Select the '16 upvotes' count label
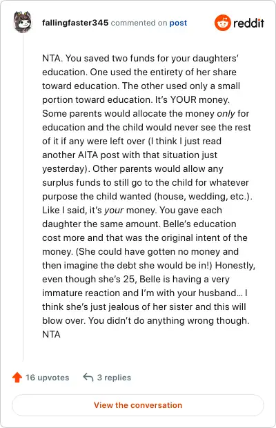The image size is (276, 428). (x=48, y=378)
